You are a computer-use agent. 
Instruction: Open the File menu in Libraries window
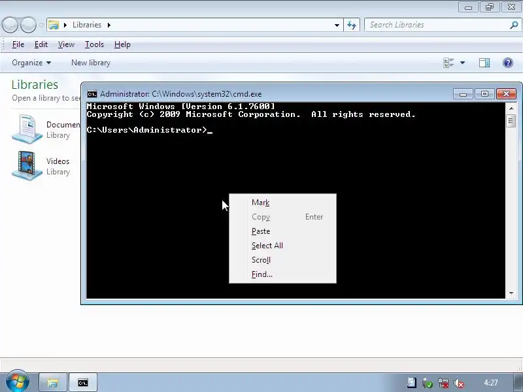pyautogui.click(x=18, y=44)
